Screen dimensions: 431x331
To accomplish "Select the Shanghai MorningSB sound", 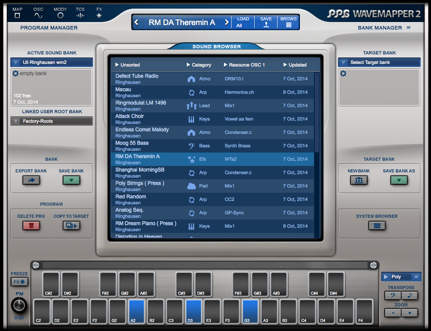I will [213, 173].
